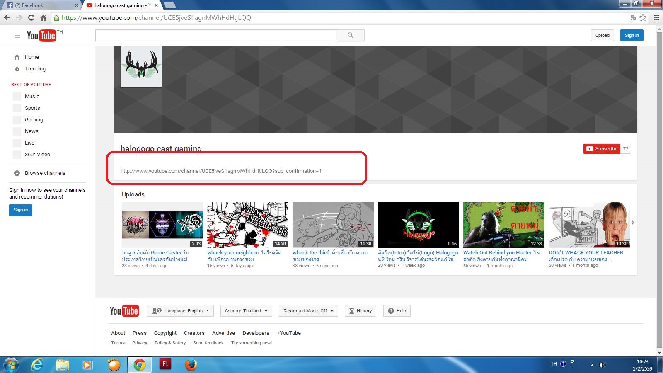
Task: Focus the YouTube search box
Action: (216, 36)
